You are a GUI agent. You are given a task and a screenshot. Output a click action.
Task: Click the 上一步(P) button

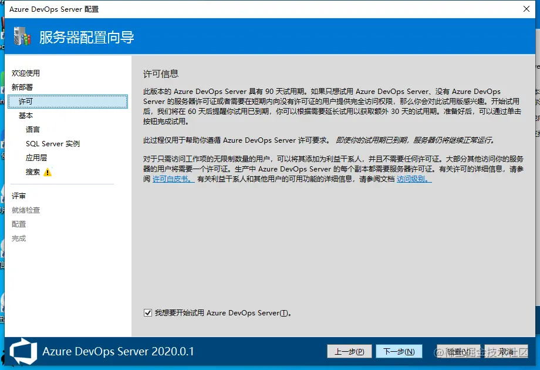349,351
